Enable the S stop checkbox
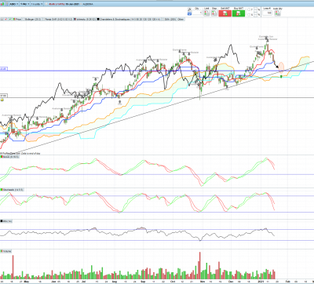The width and height of the screenshot is (314, 284). [249, 15]
